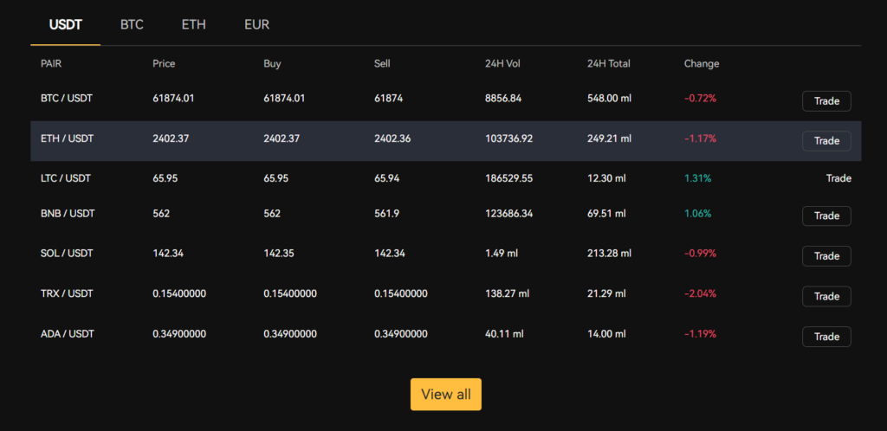Click the Price column header

[x=164, y=64]
